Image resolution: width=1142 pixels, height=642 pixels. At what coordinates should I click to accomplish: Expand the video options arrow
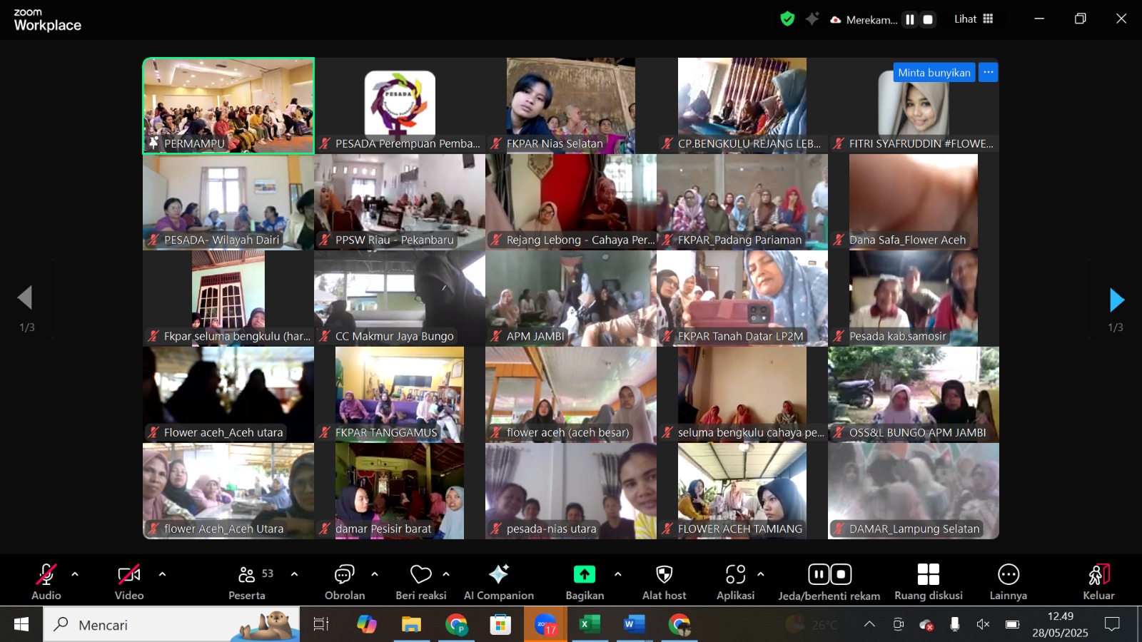tap(162, 574)
